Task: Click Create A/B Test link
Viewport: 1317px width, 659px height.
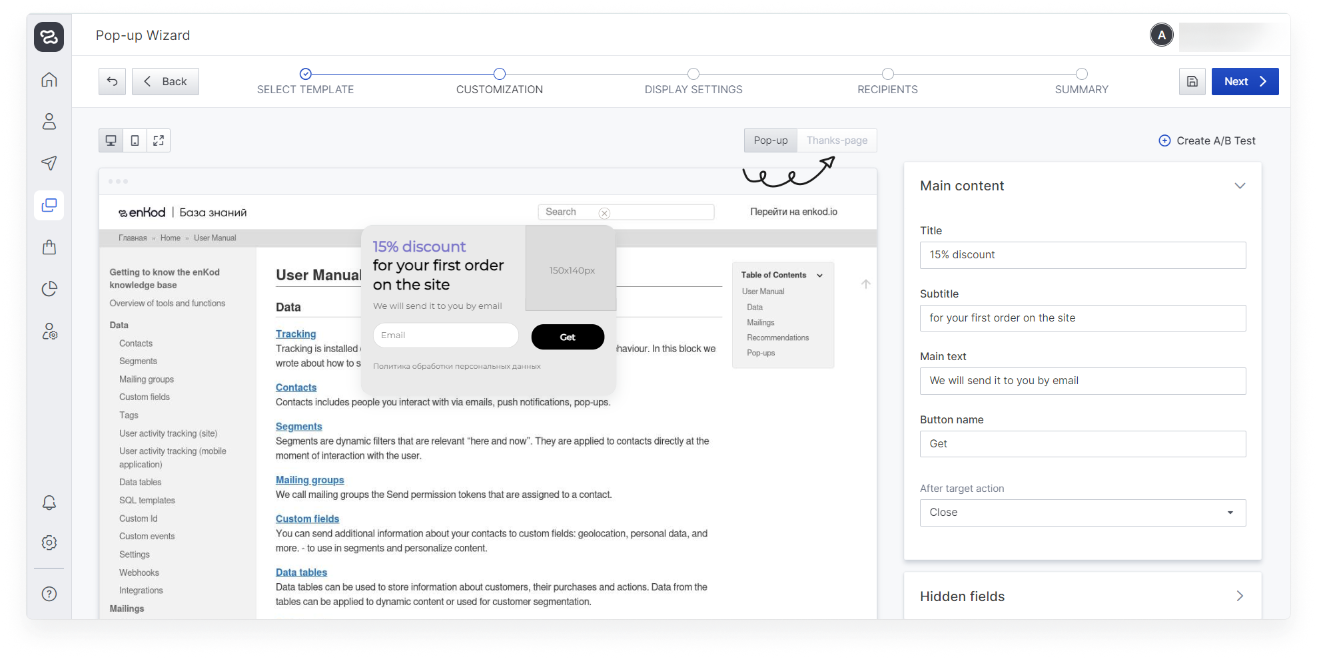Action: tap(1207, 140)
